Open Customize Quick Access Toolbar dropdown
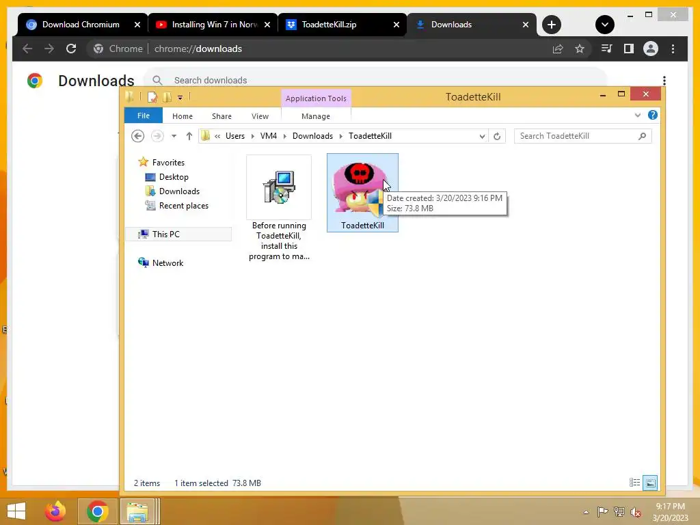 coord(180,97)
